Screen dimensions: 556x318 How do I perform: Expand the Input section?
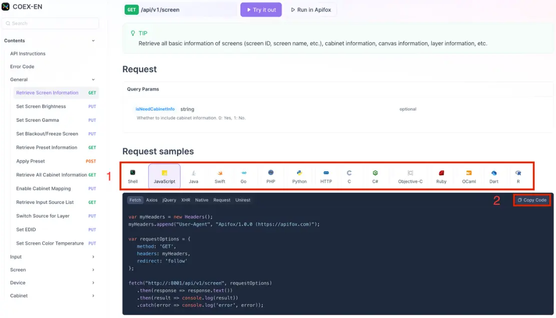click(x=93, y=257)
